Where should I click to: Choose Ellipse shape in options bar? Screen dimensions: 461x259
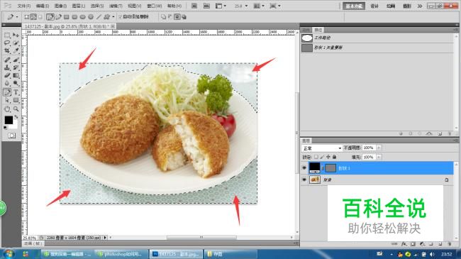point(83,17)
